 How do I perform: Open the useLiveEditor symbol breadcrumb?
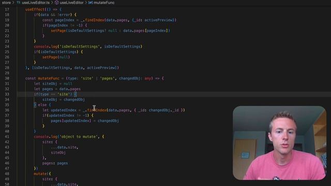point(71,3)
